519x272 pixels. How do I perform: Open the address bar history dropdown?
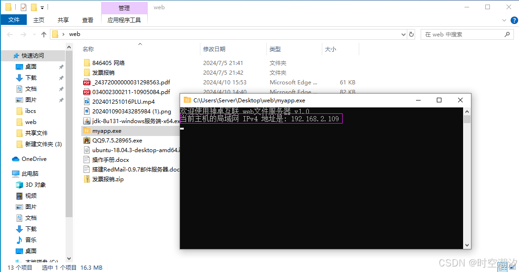403,35
